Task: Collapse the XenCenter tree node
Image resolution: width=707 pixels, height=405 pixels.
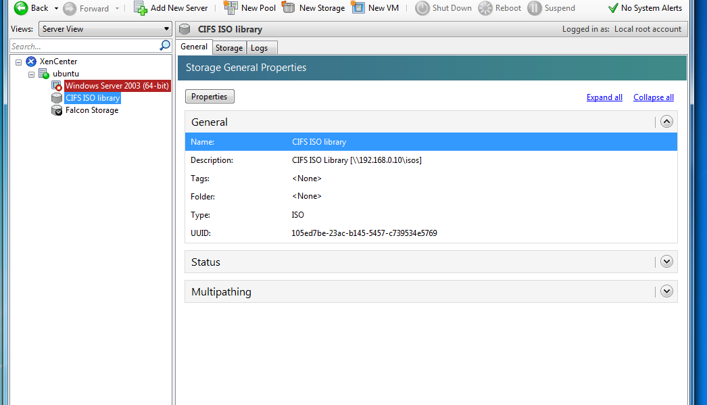Action: point(19,62)
